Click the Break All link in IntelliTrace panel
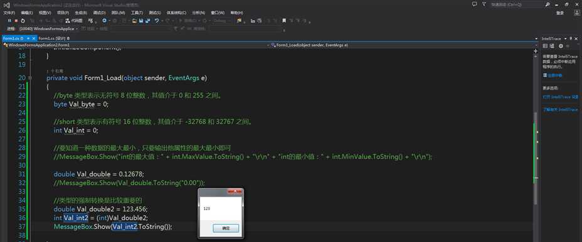This screenshot has width=582, height=242. [x=553, y=75]
